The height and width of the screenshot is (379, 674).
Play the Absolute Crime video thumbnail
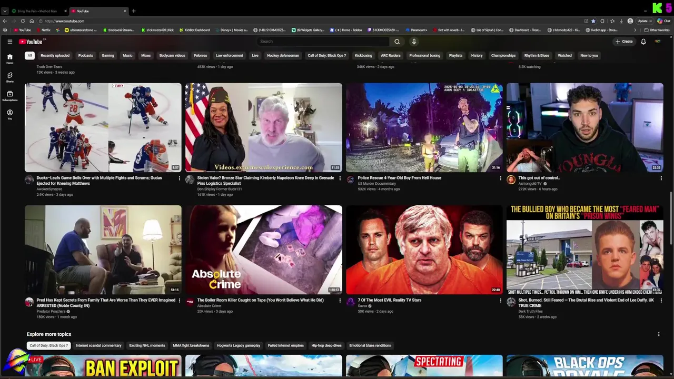[264, 250]
